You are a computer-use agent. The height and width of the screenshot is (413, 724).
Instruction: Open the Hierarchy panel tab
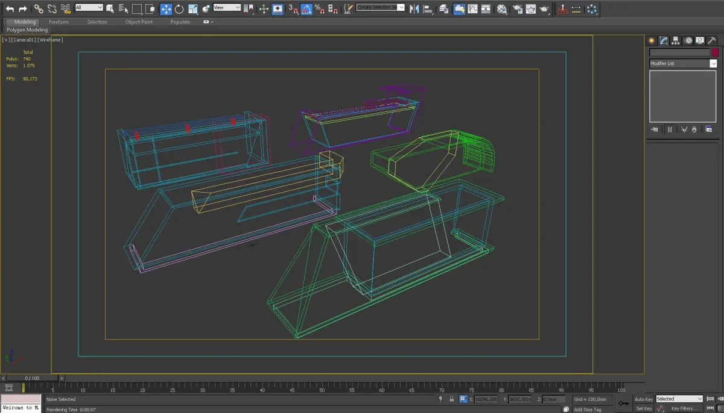click(676, 41)
